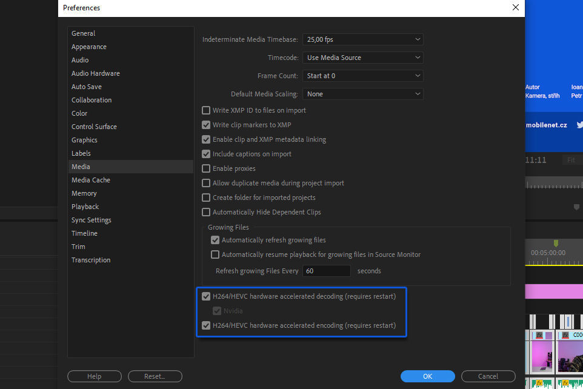Disable H264/HEVC hardware accelerated decoding
The height and width of the screenshot is (389, 583).
coord(206,296)
